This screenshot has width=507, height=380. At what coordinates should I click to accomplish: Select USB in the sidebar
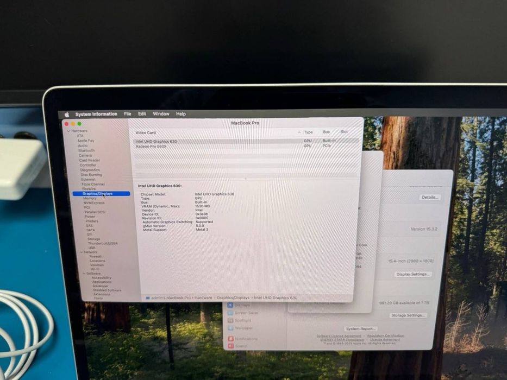point(92,248)
